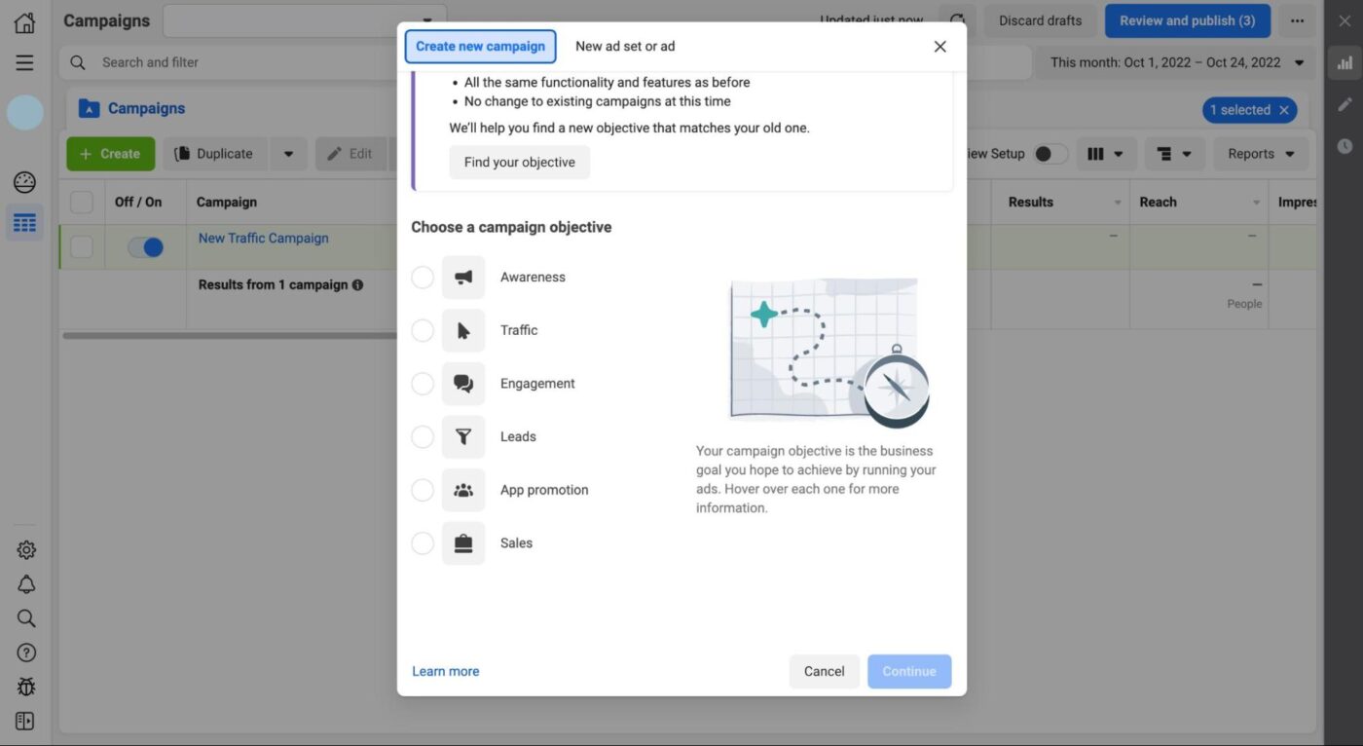
Task: Click the Search and filter input field
Action: 195,61
